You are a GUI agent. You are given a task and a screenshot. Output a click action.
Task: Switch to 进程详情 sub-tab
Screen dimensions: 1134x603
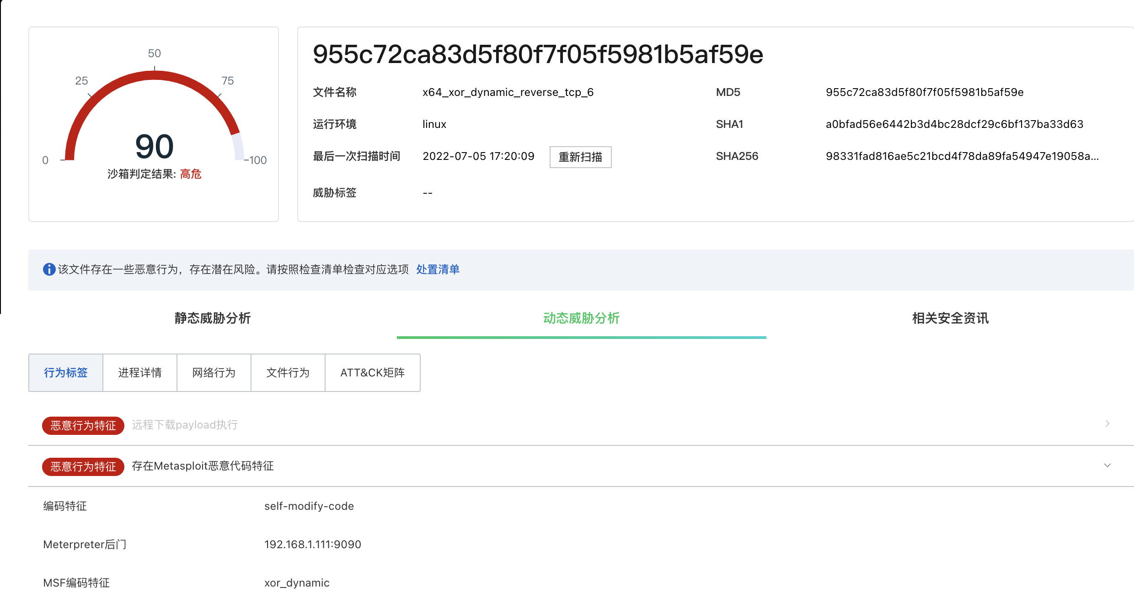coord(140,373)
